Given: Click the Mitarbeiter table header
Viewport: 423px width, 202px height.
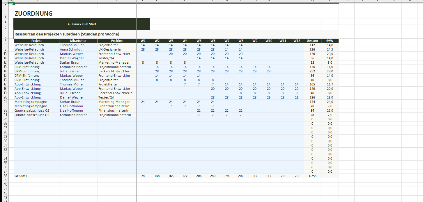Looking at the screenshot, I should (x=78, y=41).
